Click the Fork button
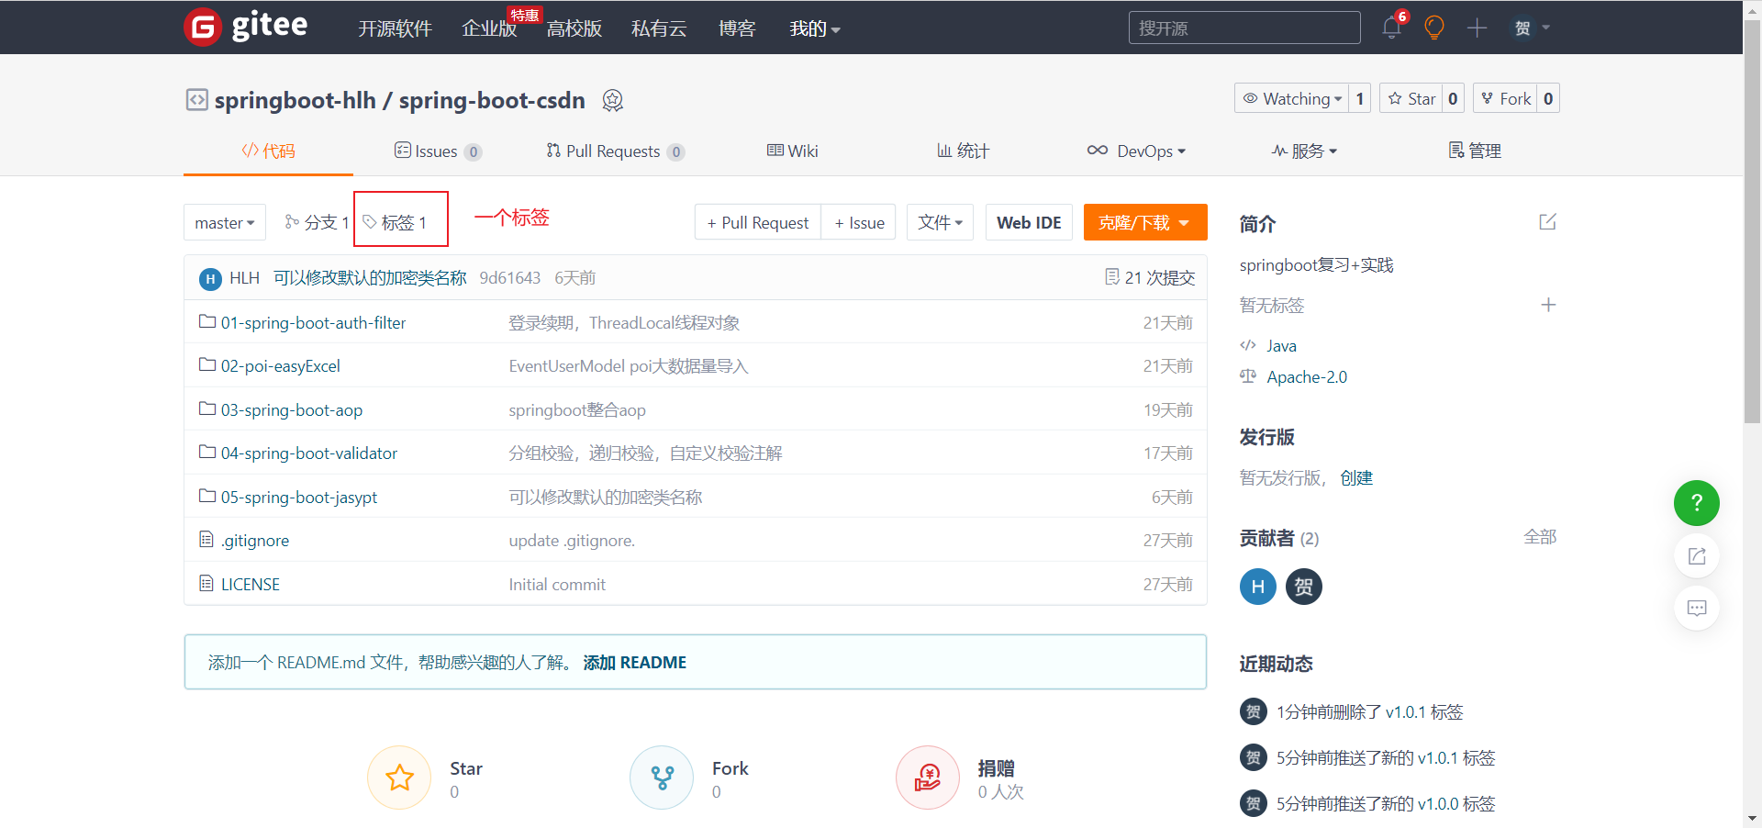 1505,98
